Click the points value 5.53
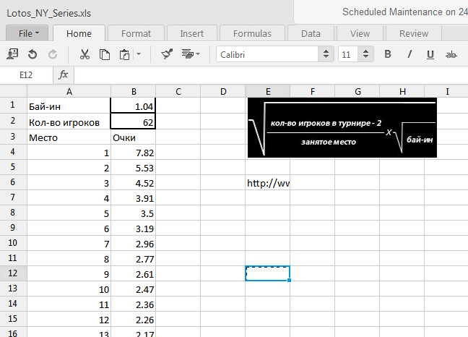The image size is (468, 337). tap(133, 167)
